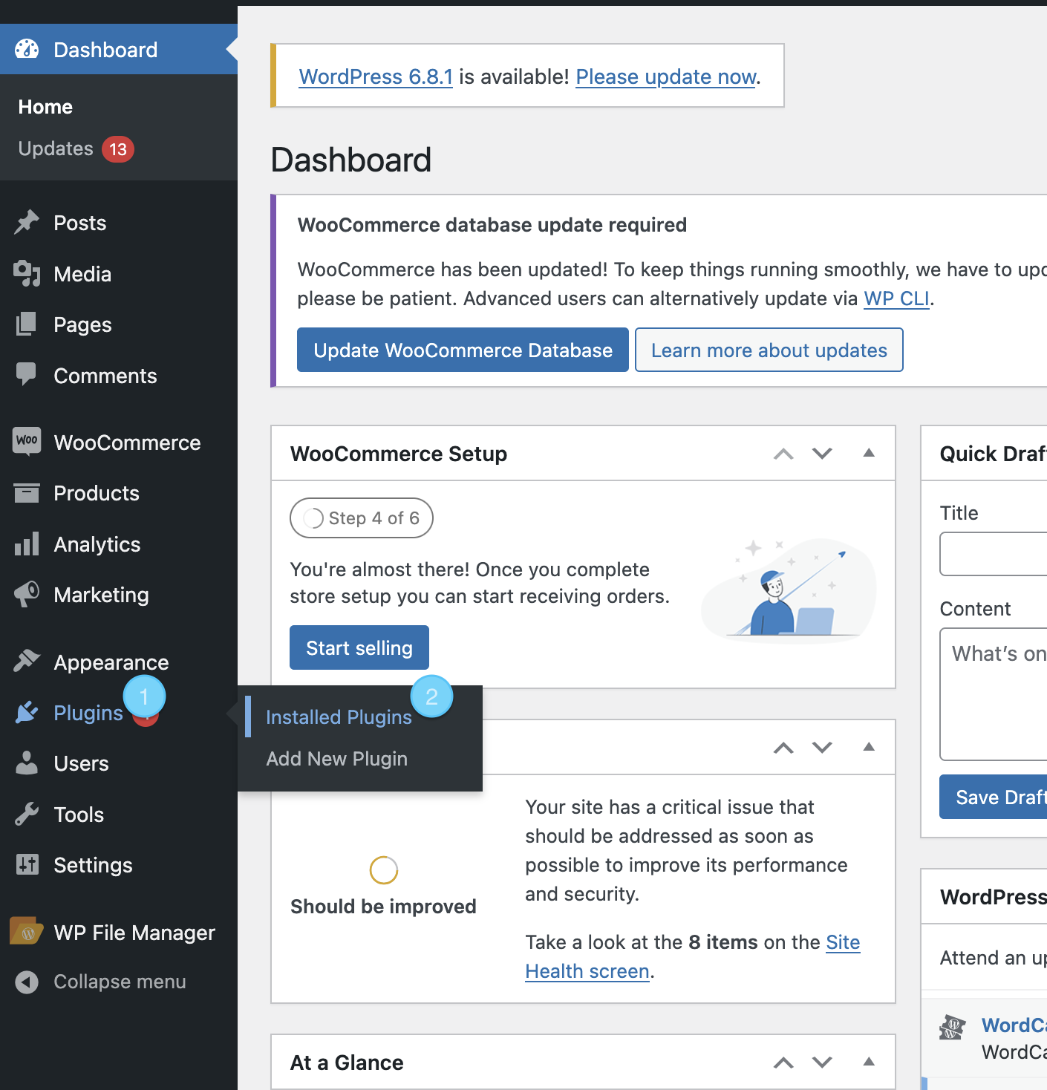Open the Products menu label
1047x1090 pixels.
tap(97, 493)
